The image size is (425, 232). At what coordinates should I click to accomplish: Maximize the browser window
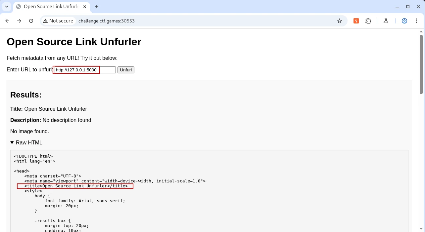click(408, 7)
